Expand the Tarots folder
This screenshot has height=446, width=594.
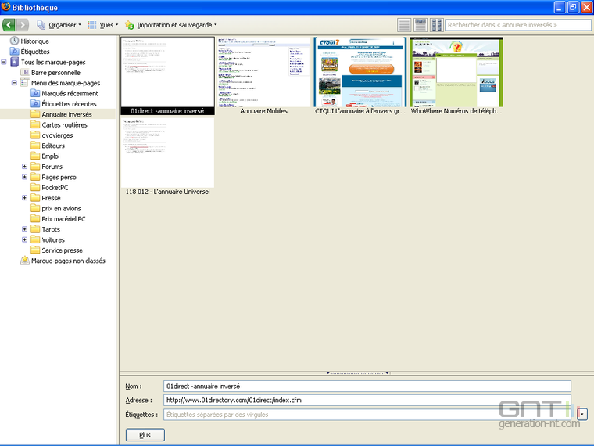pos(25,229)
